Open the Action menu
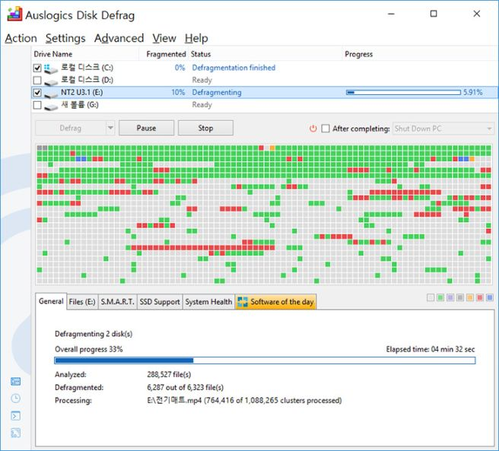This screenshot has height=451, width=499. (x=21, y=38)
